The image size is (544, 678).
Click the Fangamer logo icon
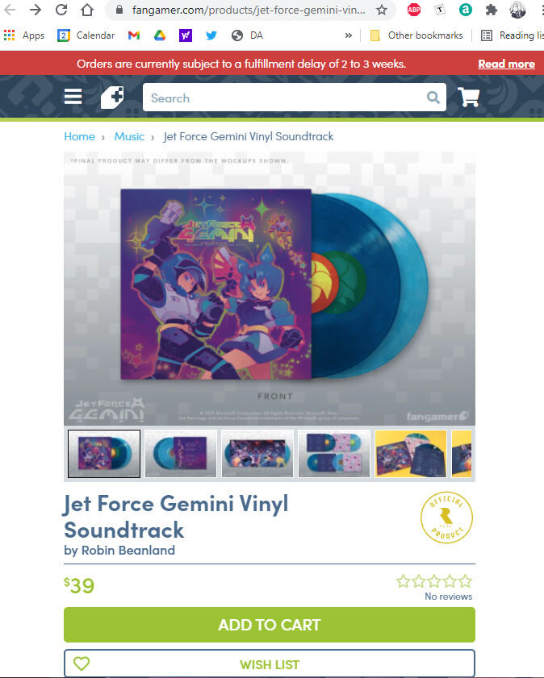coord(112,97)
